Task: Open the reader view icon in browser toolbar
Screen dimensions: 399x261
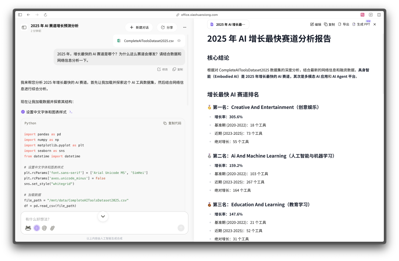Action: (x=371, y=15)
